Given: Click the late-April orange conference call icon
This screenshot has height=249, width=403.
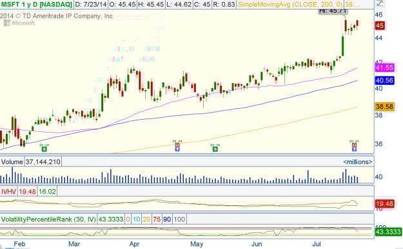Looking at the screenshot, I should pos(177,145).
